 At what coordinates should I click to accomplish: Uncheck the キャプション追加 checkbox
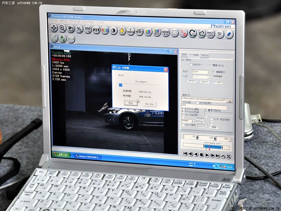182,109
